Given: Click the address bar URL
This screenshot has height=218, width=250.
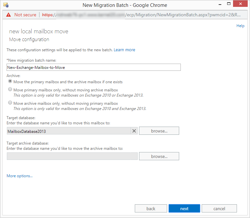Looking at the screenshot, I should (141, 15).
